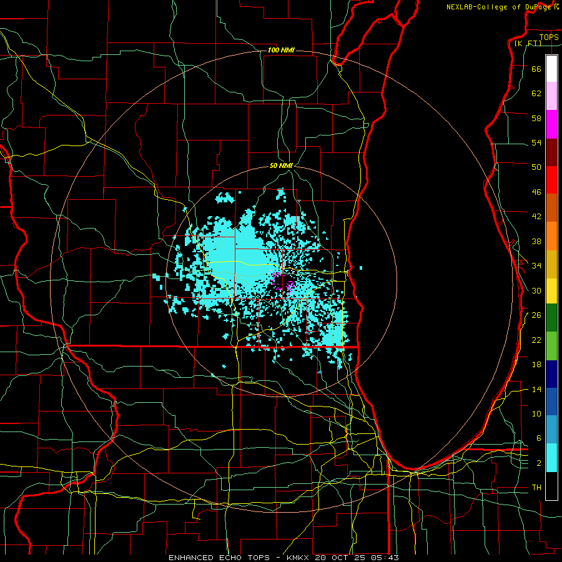562x562 pixels.
Task: Click the legend value "2"
Action: [539, 463]
